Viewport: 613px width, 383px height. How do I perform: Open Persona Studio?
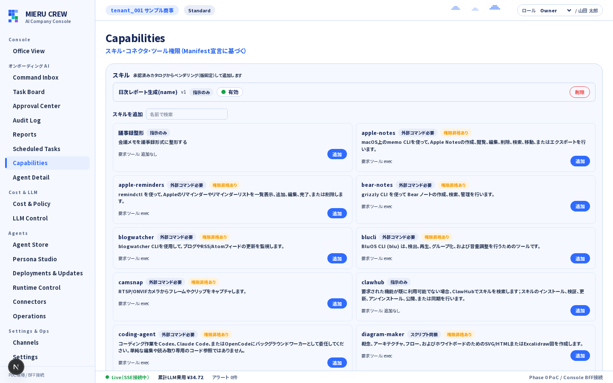(47, 259)
